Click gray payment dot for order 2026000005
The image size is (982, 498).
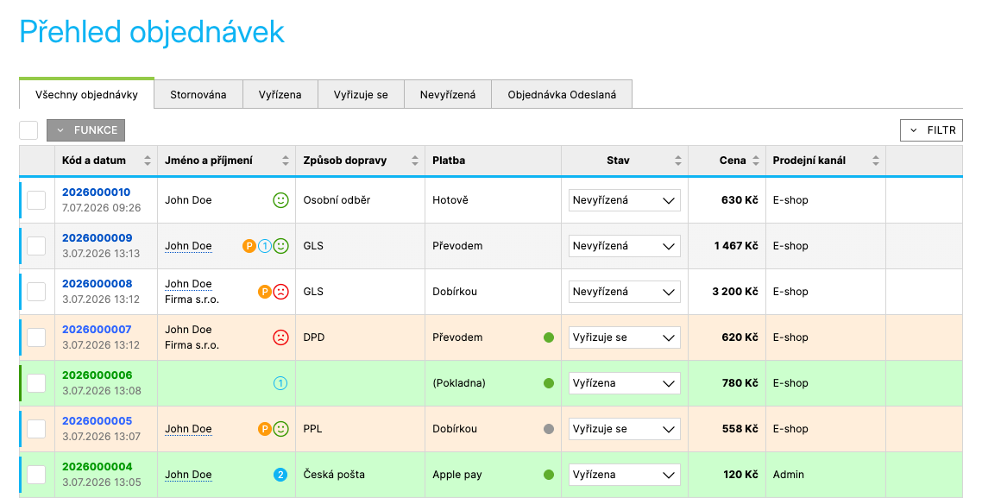(549, 428)
